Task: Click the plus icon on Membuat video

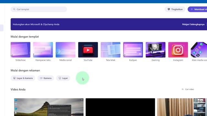Action: click(192, 9)
